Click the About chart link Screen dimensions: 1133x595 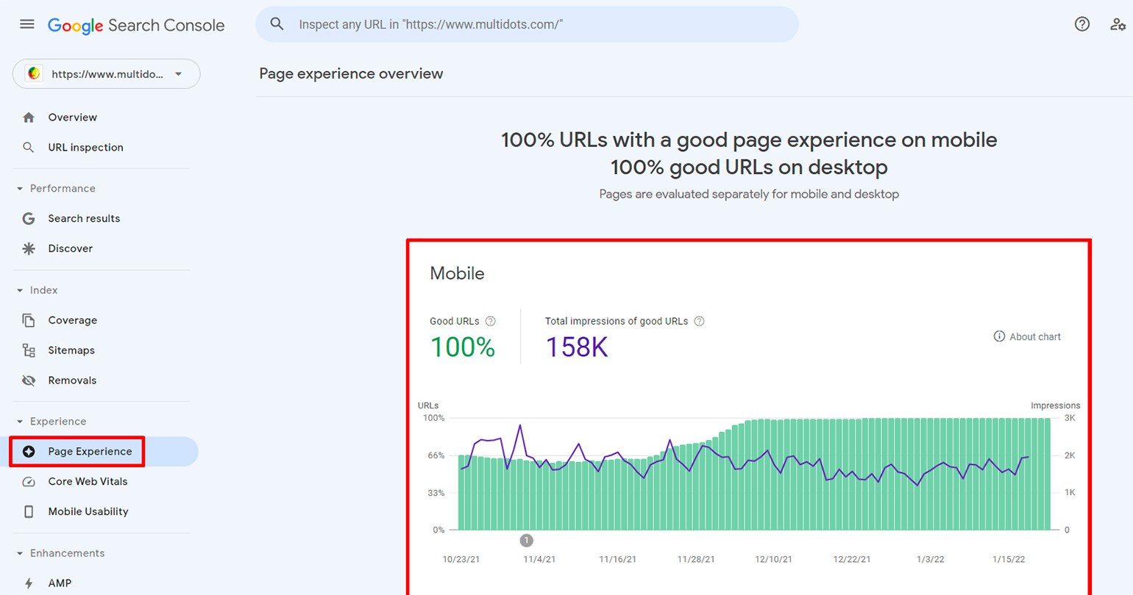(x=1027, y=337)
